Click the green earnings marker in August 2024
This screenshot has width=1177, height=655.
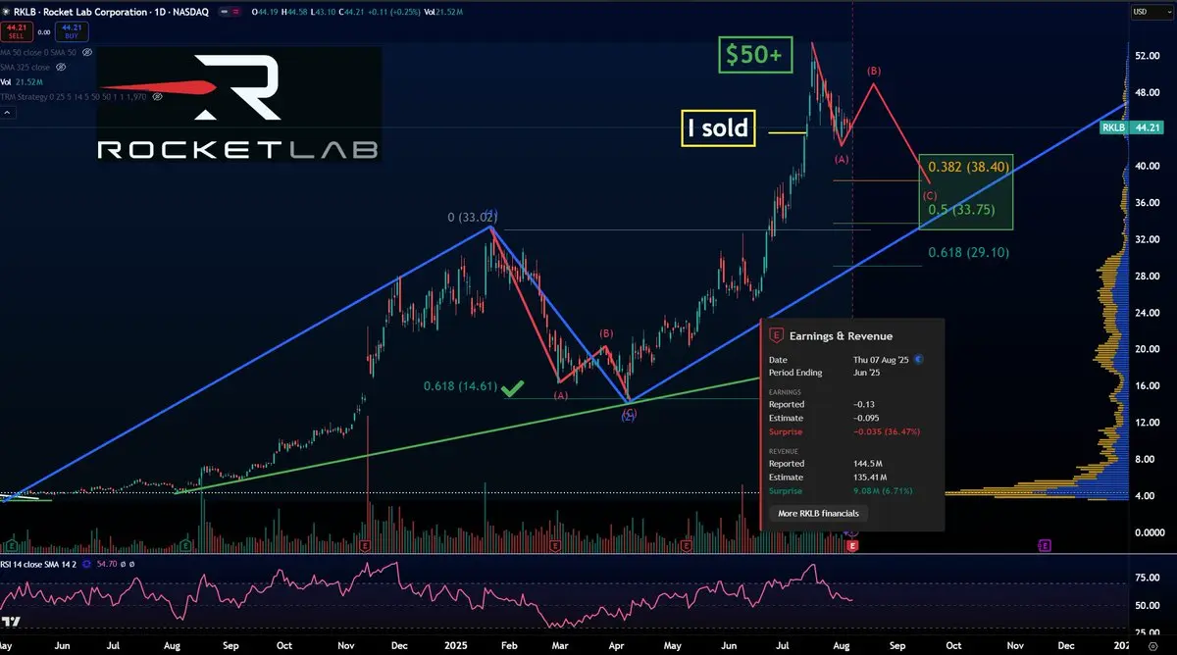click(185, 544)
